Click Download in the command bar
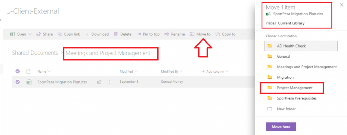The image size is (347, 135). point(97,34)
